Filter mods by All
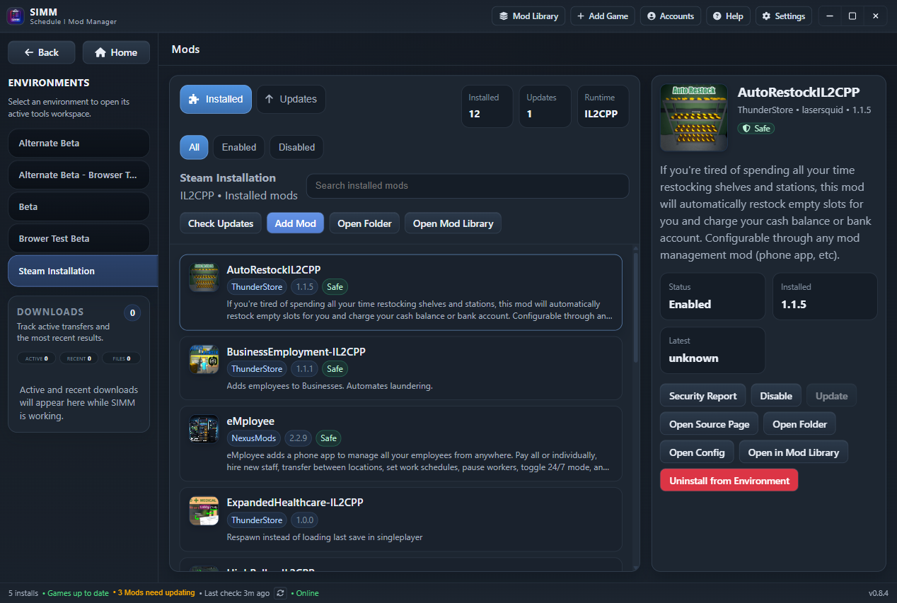Viewport: 897px width, 603px height. click(x=194, y=147)
